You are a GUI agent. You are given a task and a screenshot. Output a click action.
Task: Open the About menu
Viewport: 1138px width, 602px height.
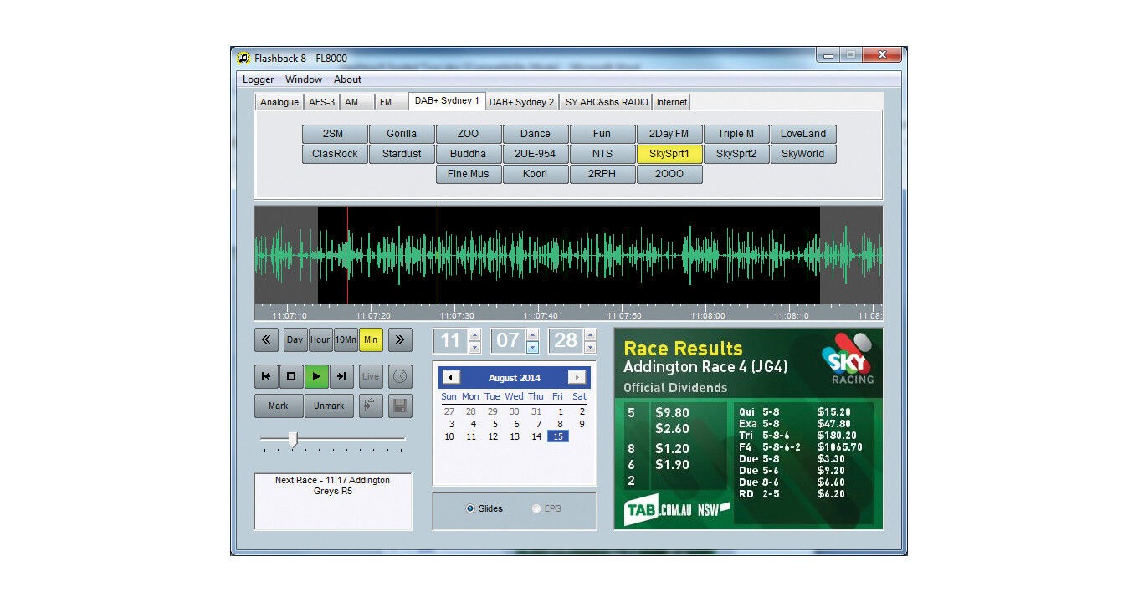pyautogui.click(x=348, y=79)
